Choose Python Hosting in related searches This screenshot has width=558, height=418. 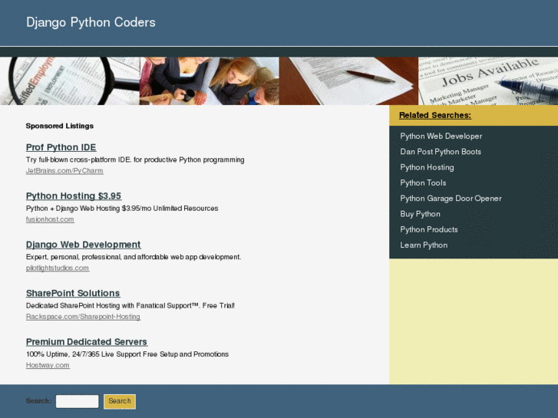coord(427,167)
